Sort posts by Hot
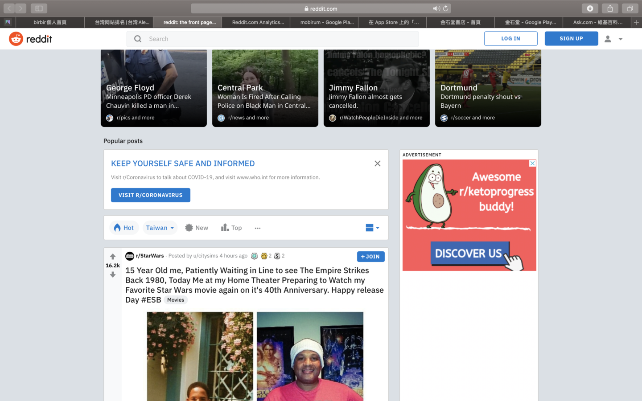The image size is (642, 401). coord(124,228)
